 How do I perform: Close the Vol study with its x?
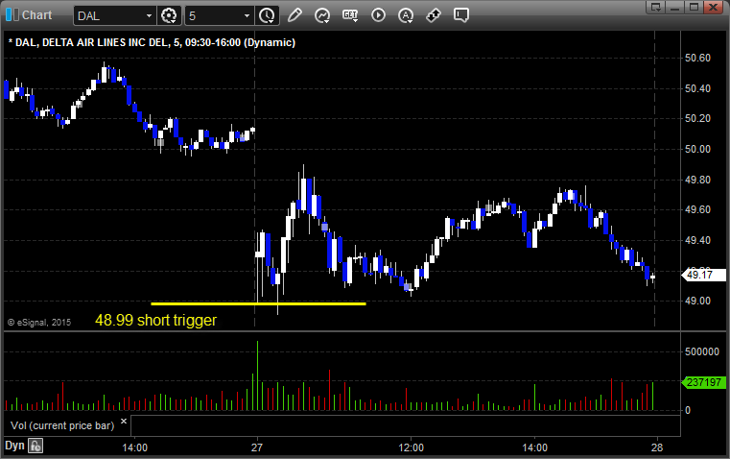coord(124,422)
